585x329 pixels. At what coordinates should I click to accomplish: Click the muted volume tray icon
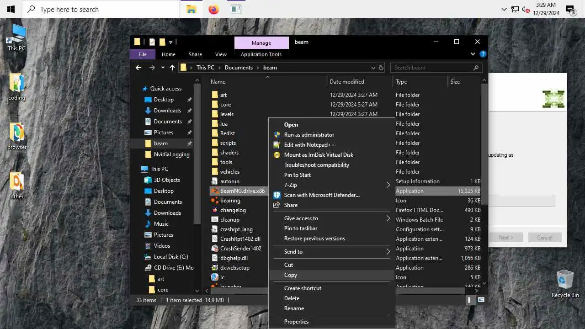pyautogui.click(x=526, y=9)
